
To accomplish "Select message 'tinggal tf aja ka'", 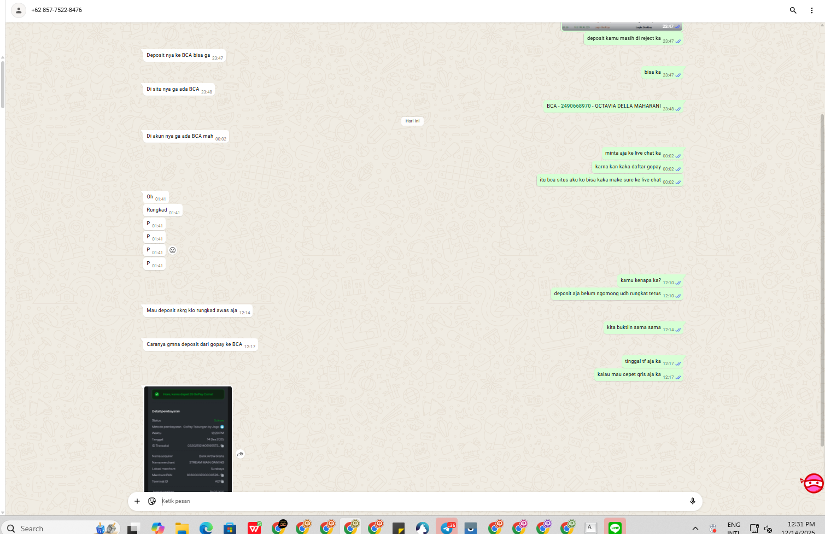I will click(652, 362).
